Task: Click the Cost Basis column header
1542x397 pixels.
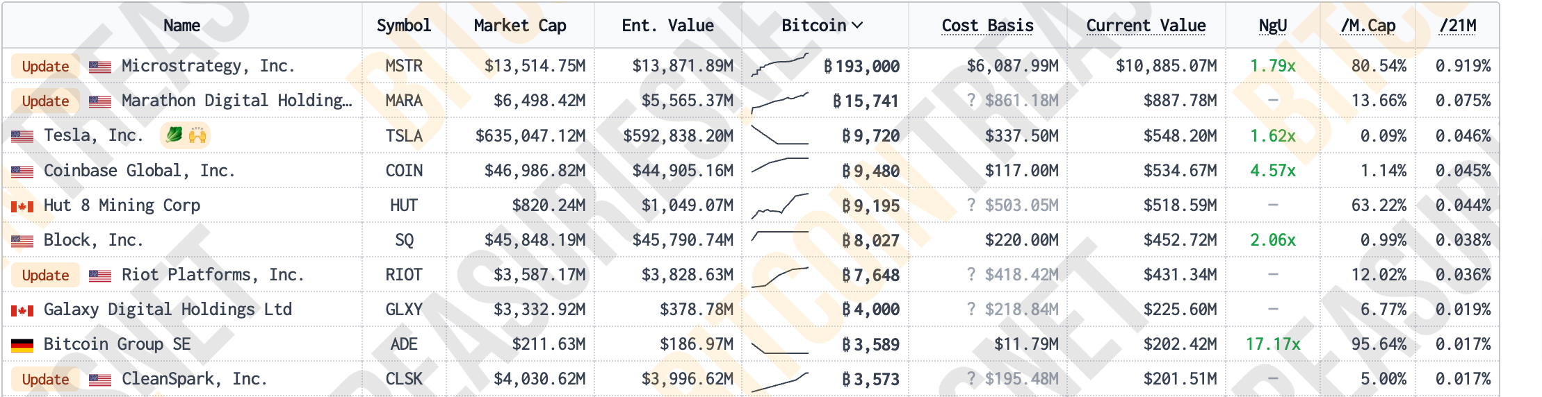Action: (x=987, y=26)
